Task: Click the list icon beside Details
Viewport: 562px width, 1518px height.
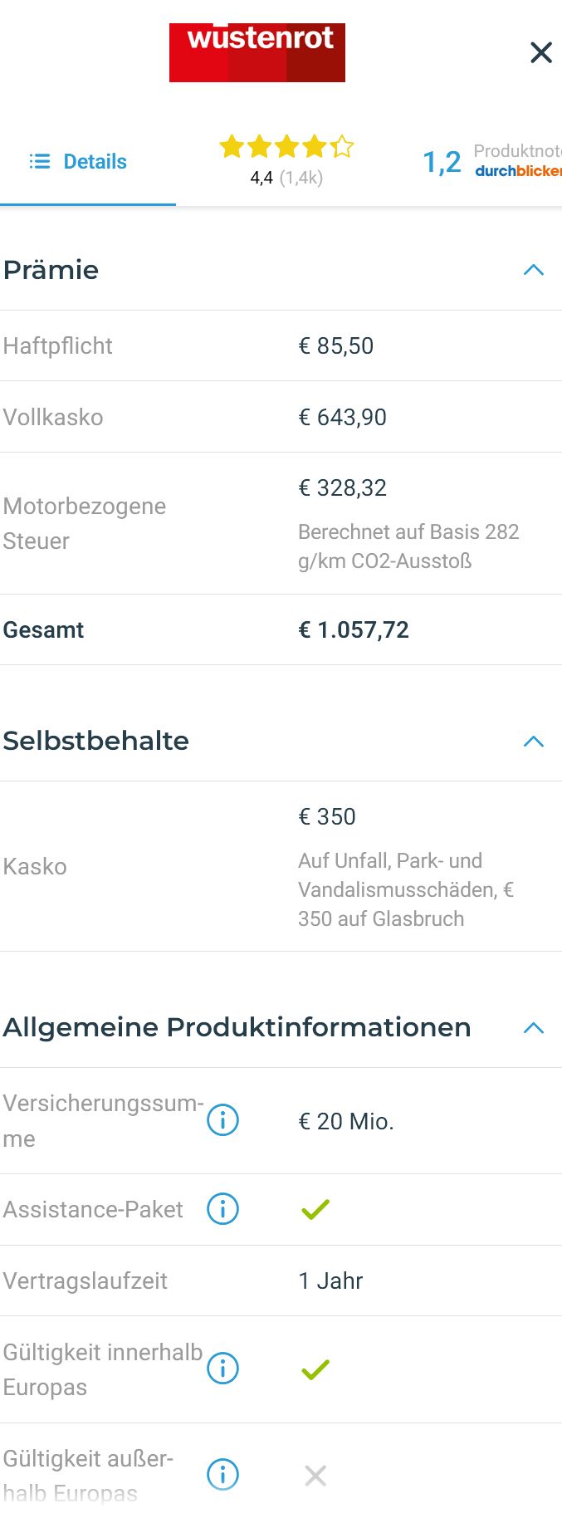Action: (x=40, y=161)
